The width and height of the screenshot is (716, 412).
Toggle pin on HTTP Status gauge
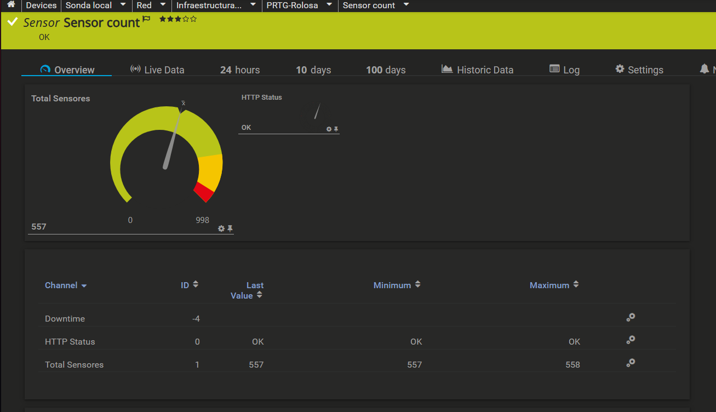[336, 129]
